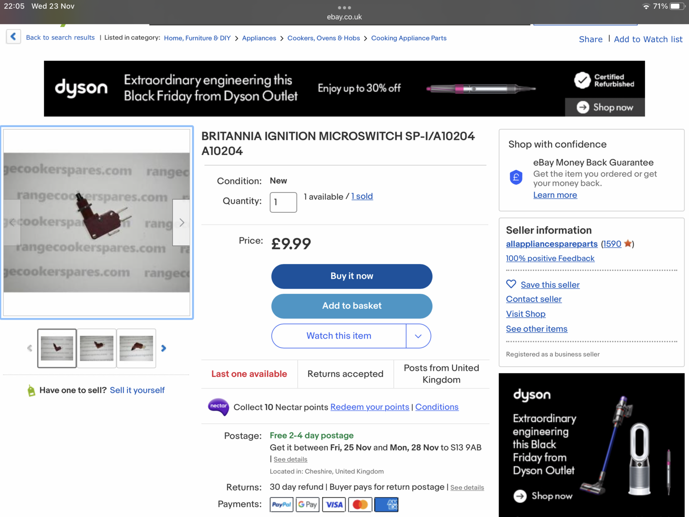689x517 pixels.
Task: Click Add to Watch list link
Action: pos(648,39)
